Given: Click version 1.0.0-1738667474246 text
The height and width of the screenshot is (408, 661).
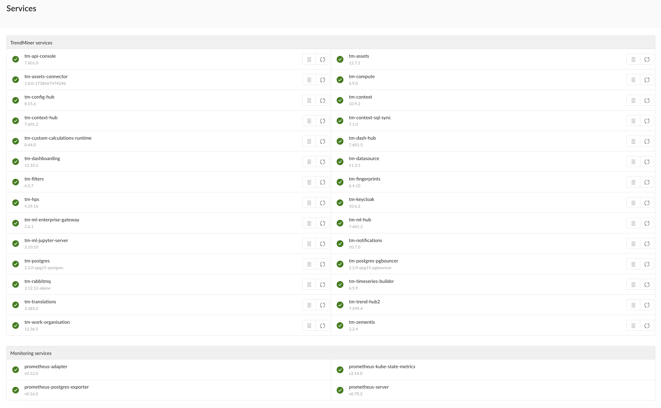Looking at the screenshot, I should point(45,83).
